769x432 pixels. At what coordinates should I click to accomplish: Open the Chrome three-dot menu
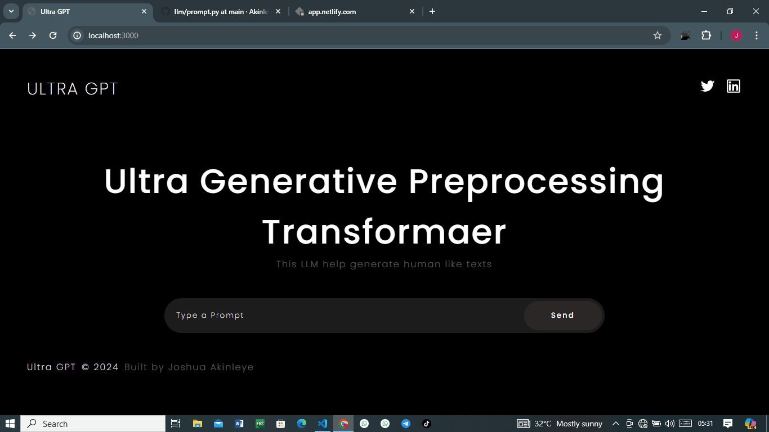756,35
